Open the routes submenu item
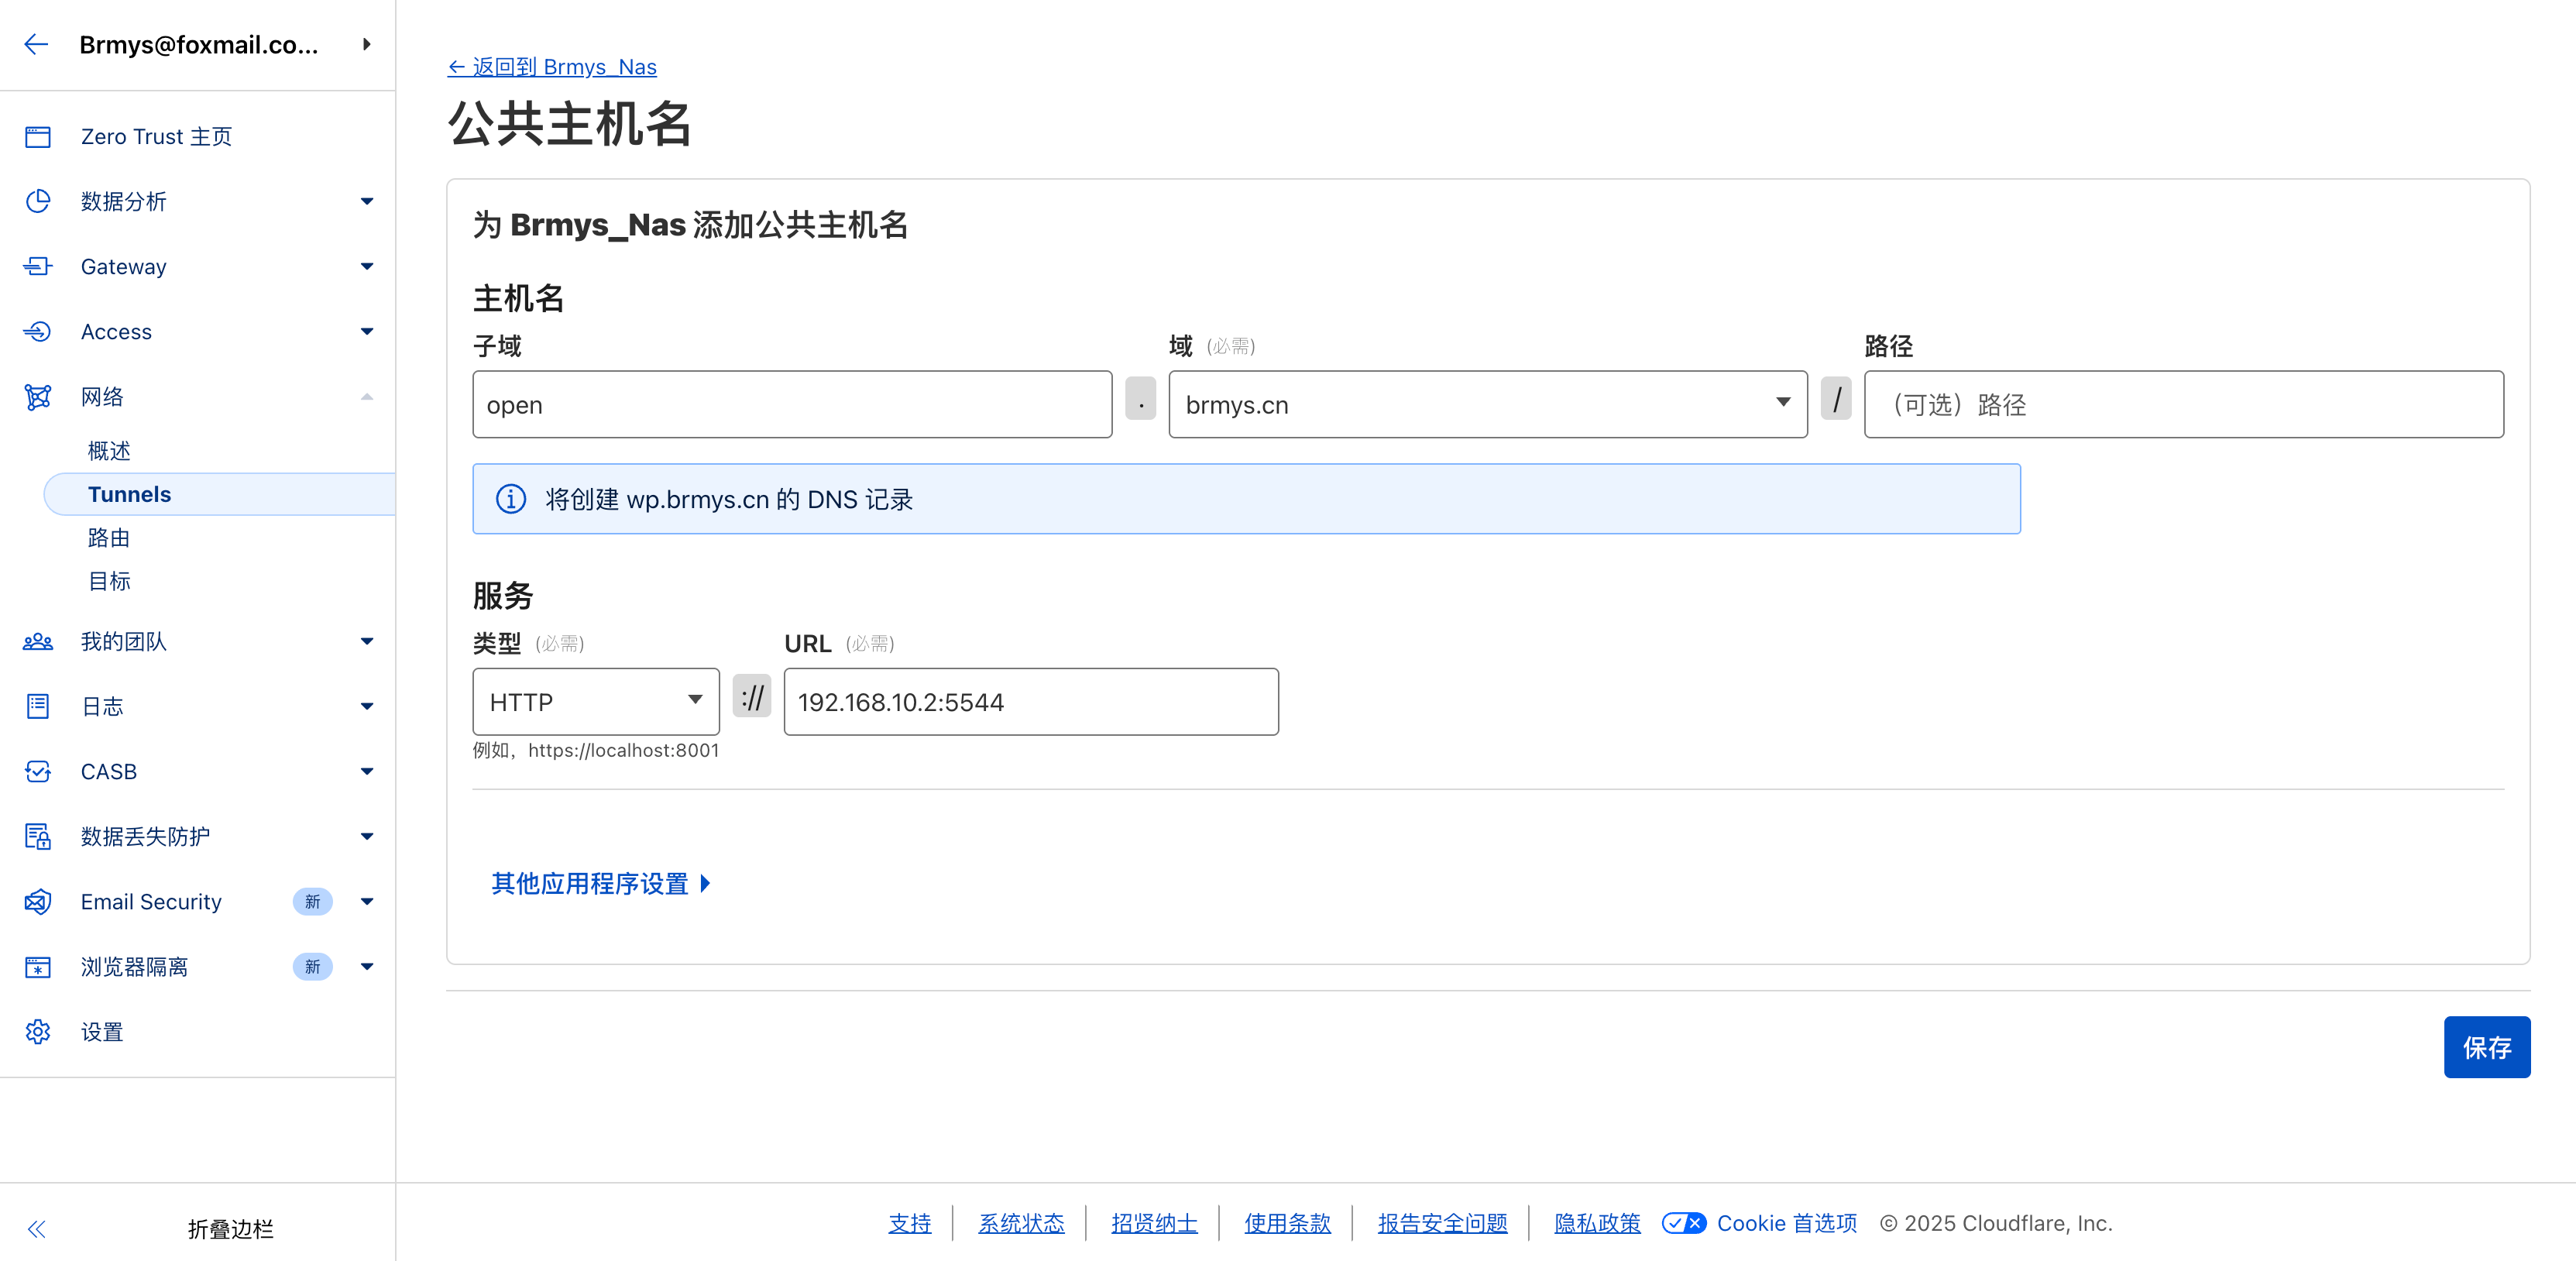The width and height of the screenshot is (2576, 1261). pyautogui.click(x=109, y=538)
